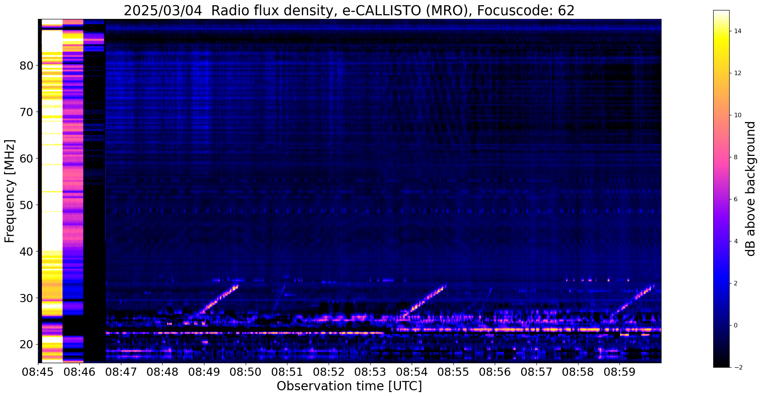This screenshot has width=762, height=397.
Task: Click the colorbar tick label 6
Action: [735, 199]
